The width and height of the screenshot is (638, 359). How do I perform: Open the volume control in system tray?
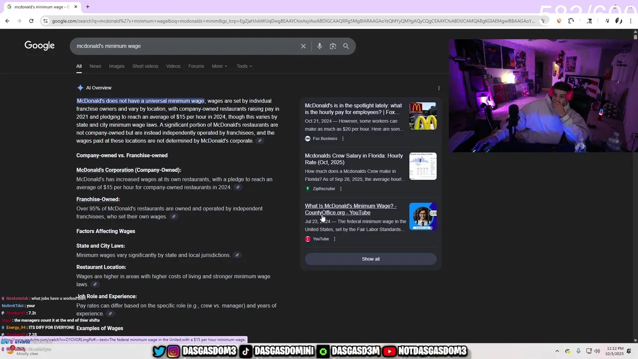point(597,351)
